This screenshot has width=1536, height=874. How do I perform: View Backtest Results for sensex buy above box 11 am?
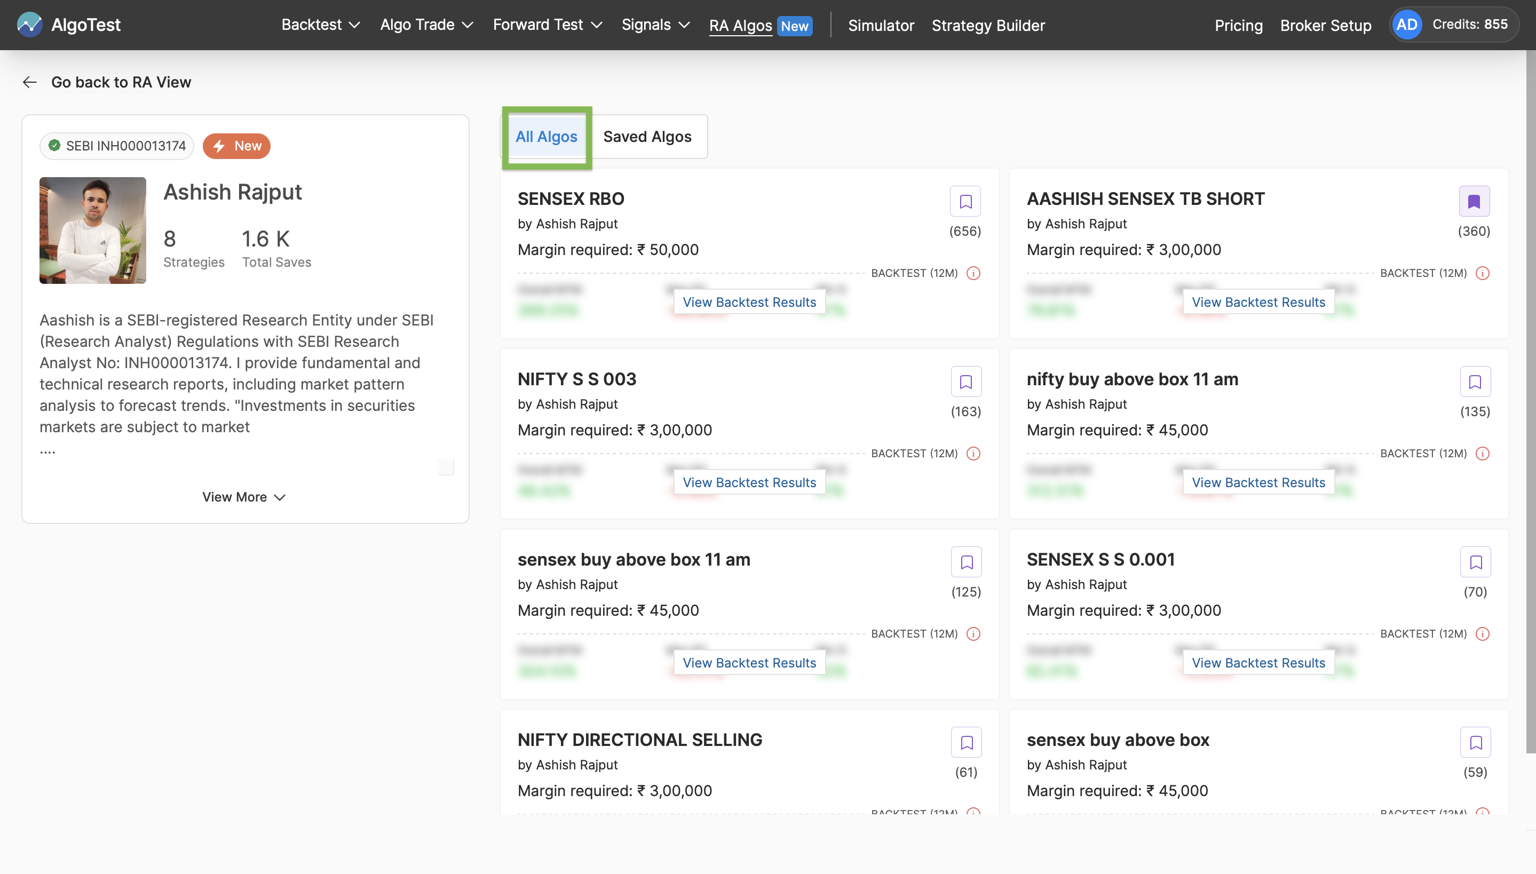[749, 663]
